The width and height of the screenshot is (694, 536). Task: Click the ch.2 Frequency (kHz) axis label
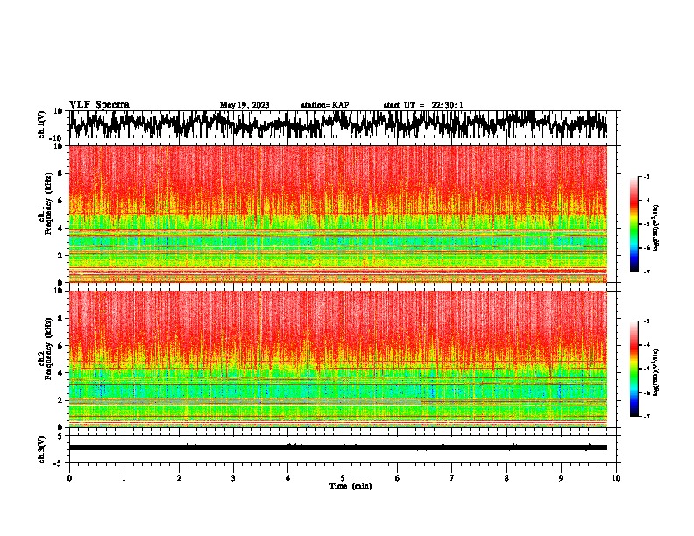click(x=48, y=349)
